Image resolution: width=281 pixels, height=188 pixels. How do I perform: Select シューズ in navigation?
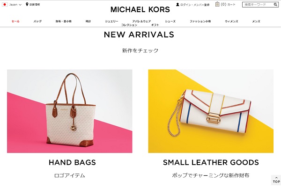pyautogui.click(x=170, y=22)
